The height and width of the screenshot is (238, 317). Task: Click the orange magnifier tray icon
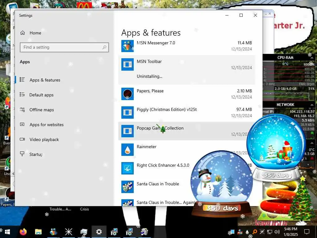click(x=254, y=232)
